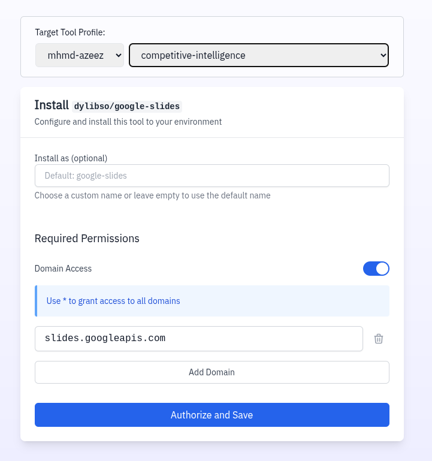Click chevron arrow of competitive-intelligence select
Image resolution: width=432 pixels, height=461 pixels.
tap(383, 55)
